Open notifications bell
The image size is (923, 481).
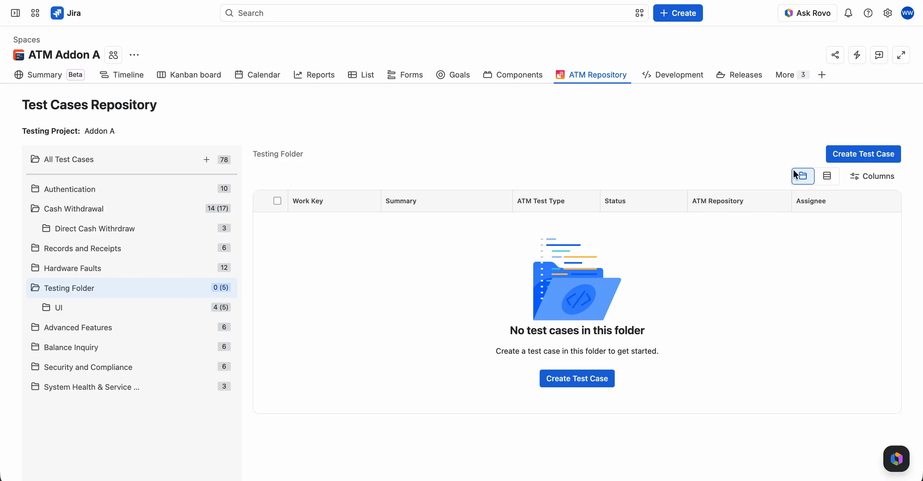point(848,13)
